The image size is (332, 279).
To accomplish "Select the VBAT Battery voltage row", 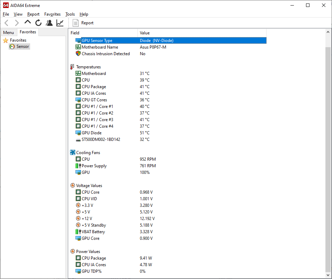I will tap(93, 232).
